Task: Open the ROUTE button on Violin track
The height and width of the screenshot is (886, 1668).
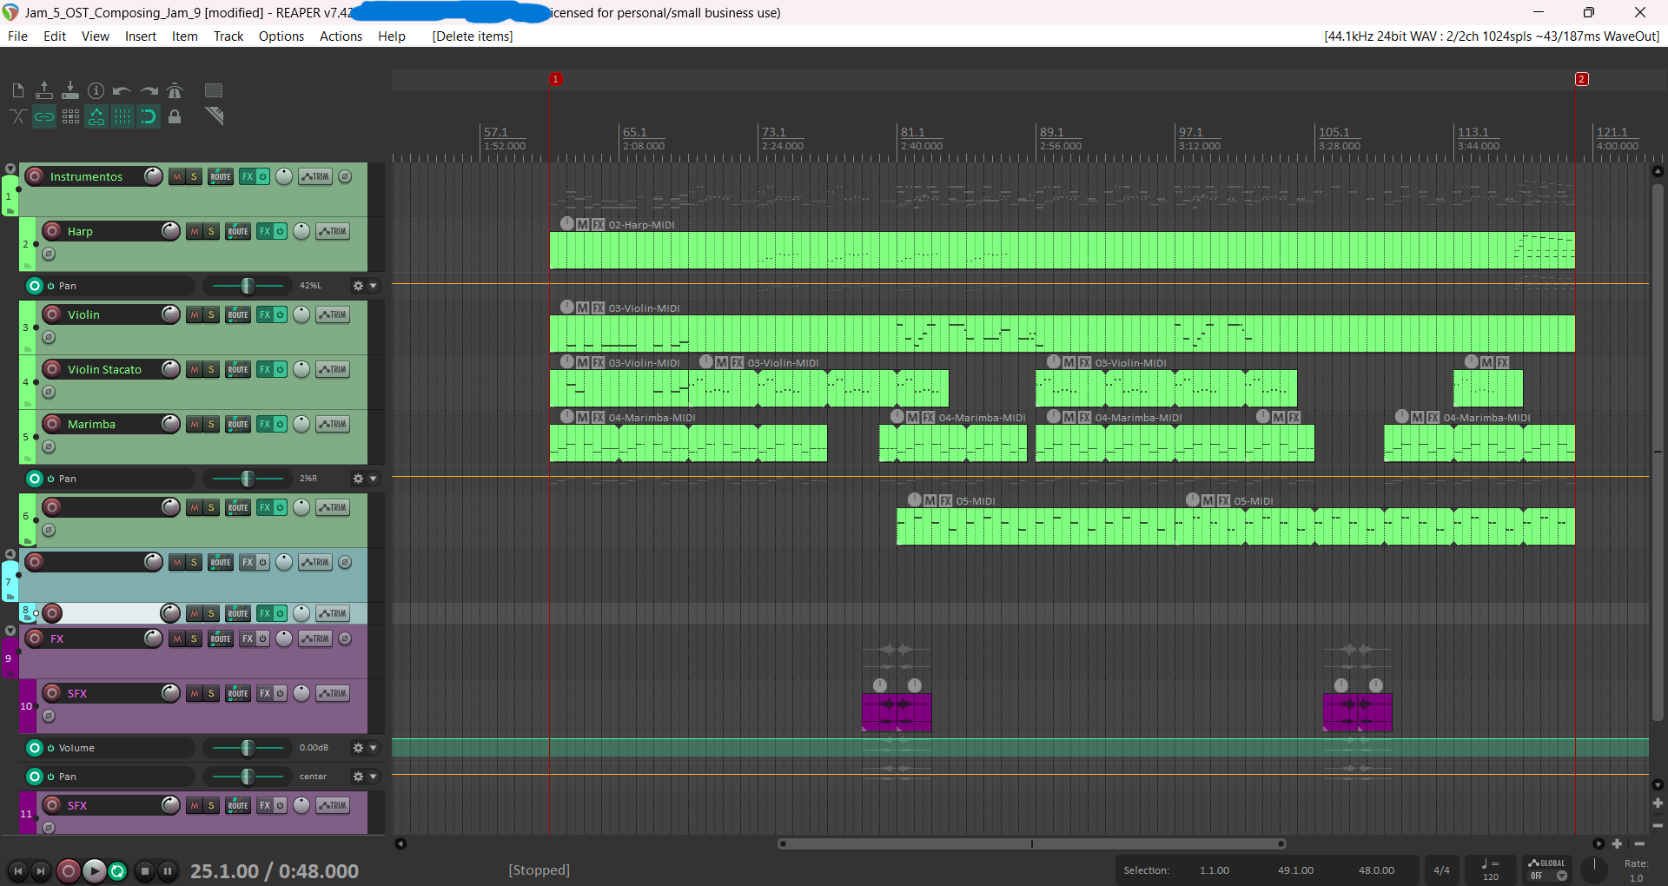Action: 238,314
